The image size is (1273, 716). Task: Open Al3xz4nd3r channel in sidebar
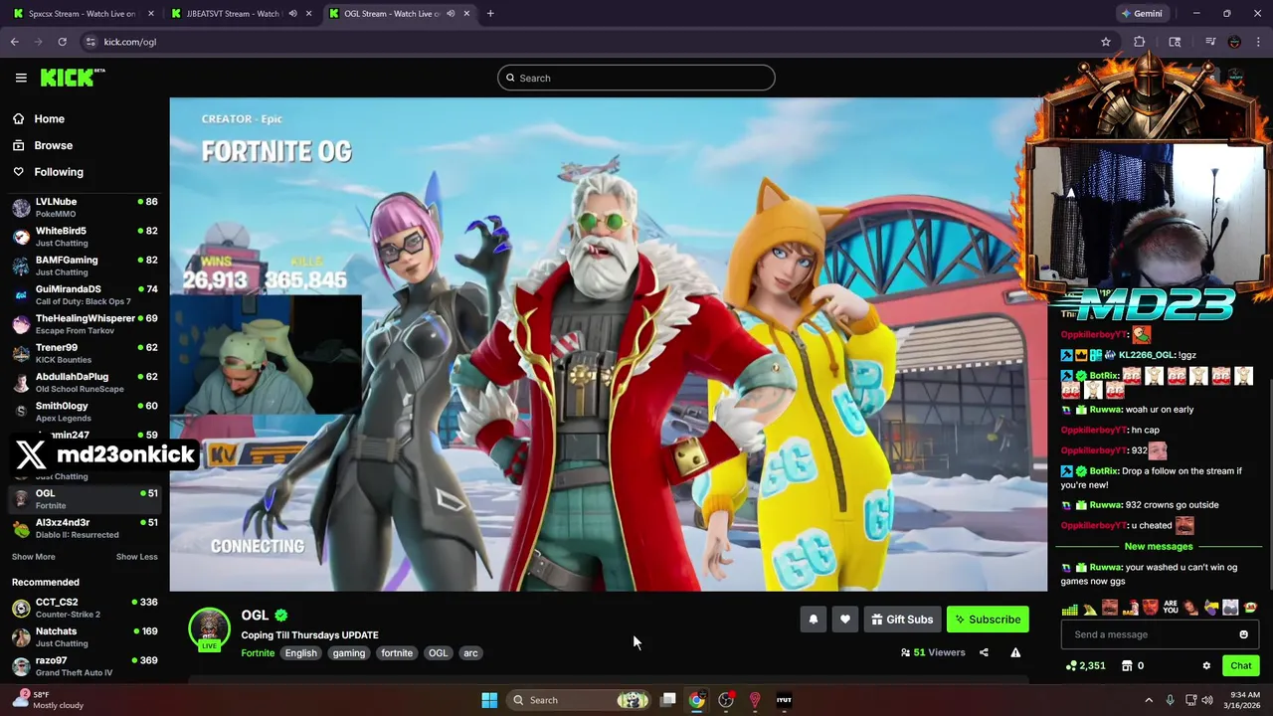point(85,528)
